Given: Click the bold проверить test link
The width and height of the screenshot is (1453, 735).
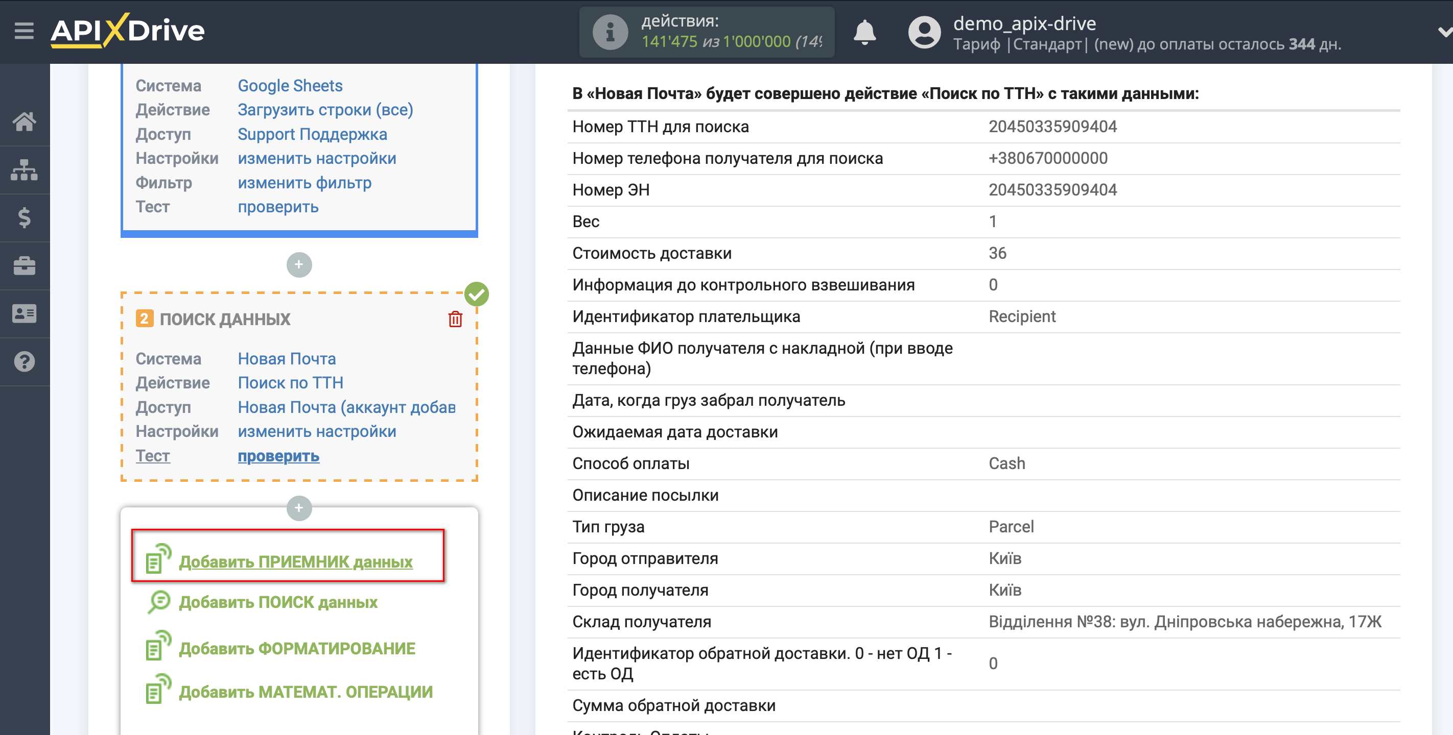Looking at the screenshot, I should [x=278, y=455].
